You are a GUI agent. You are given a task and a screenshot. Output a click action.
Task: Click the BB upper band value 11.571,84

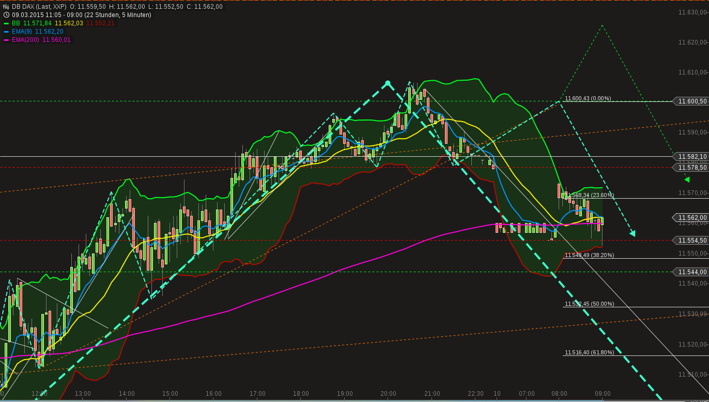[x=38, y=23]
